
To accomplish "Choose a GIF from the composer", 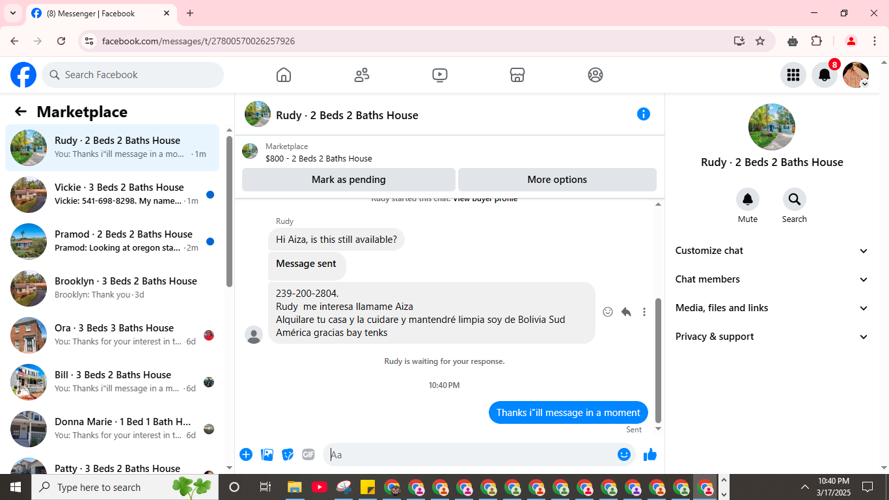I will click(x=308, y=454).
